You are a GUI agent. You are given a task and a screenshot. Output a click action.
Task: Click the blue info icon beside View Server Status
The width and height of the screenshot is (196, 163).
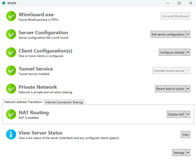coord(11,134)
